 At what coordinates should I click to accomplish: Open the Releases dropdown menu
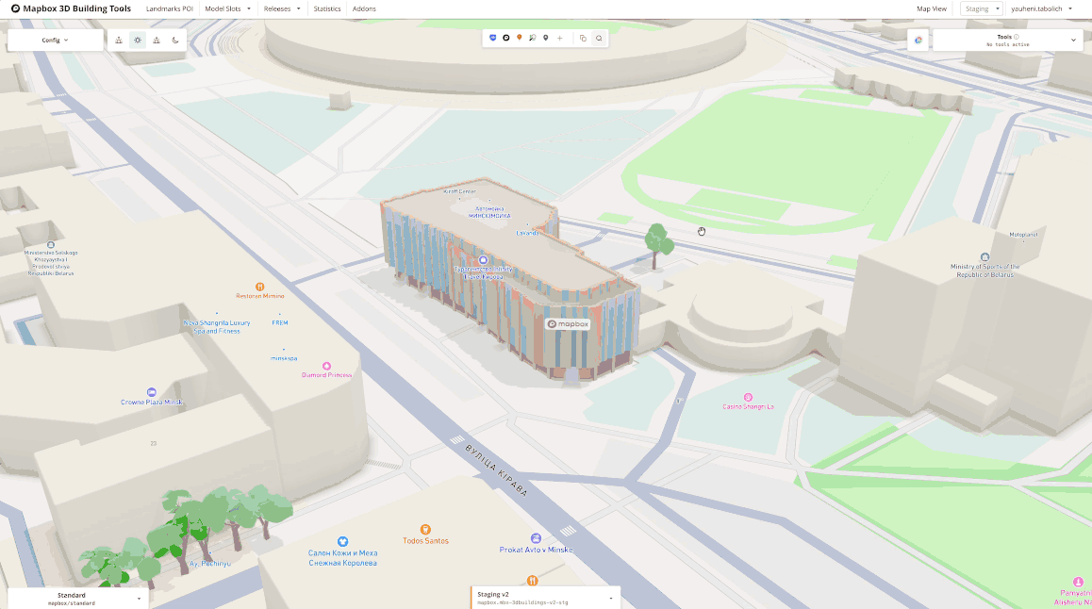tap(282, 9)
